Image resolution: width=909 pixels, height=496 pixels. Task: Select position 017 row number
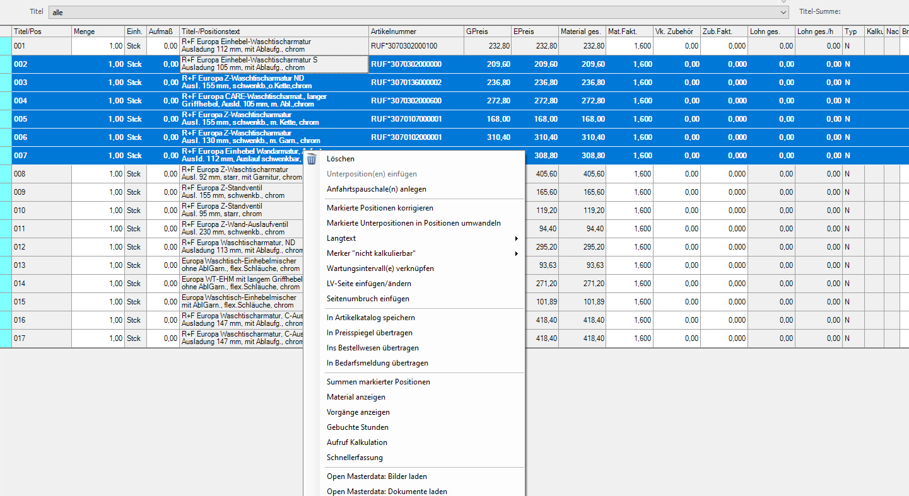[x=42, y=338]
